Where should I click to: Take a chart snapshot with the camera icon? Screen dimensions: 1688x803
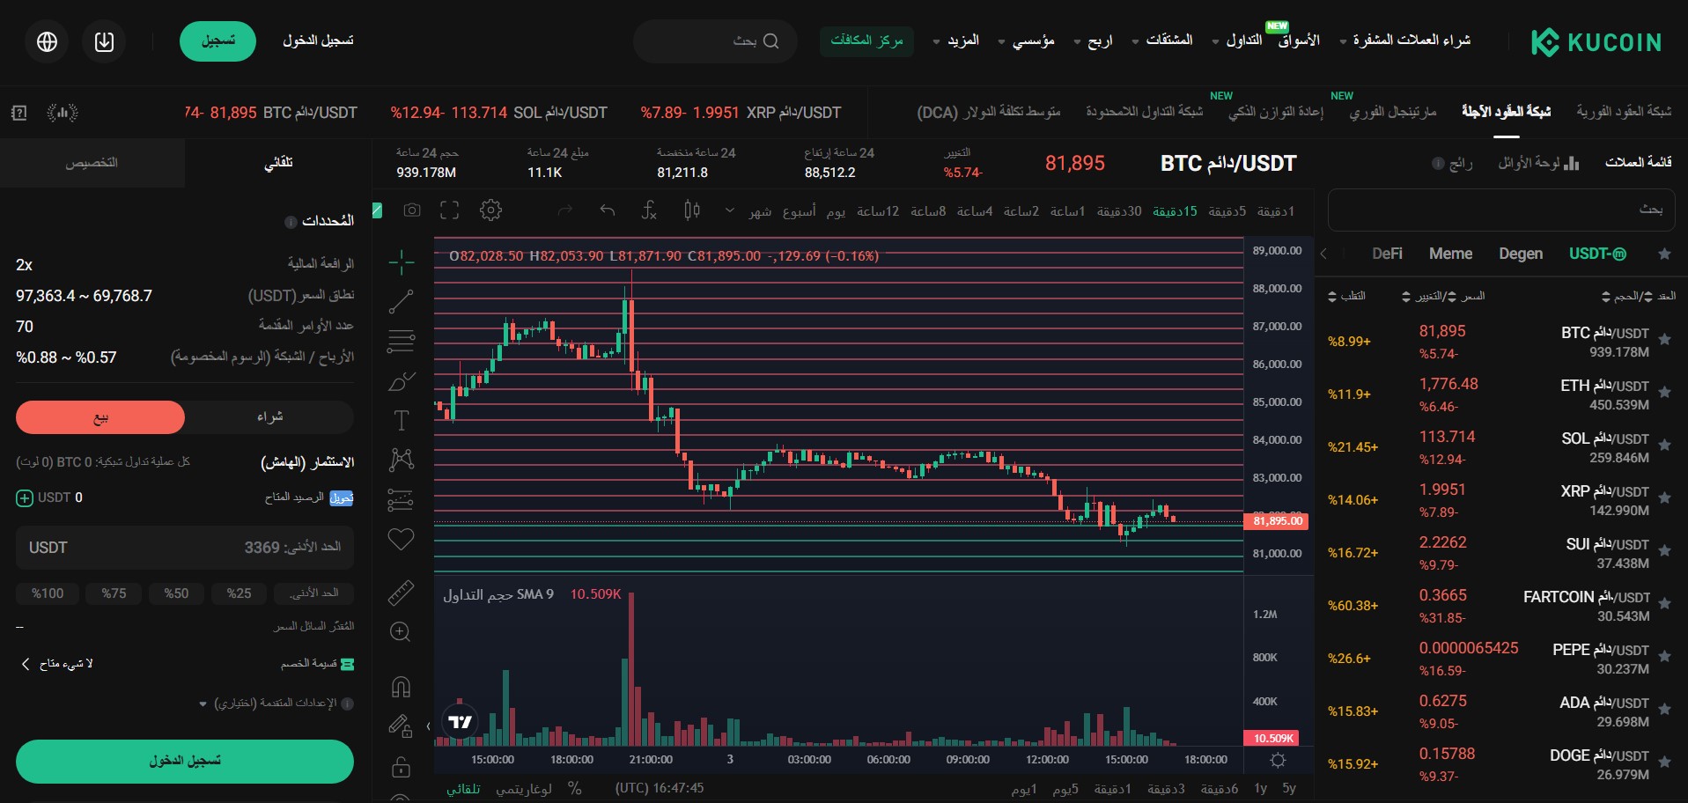pyautogui.click(x=412, y=210)
